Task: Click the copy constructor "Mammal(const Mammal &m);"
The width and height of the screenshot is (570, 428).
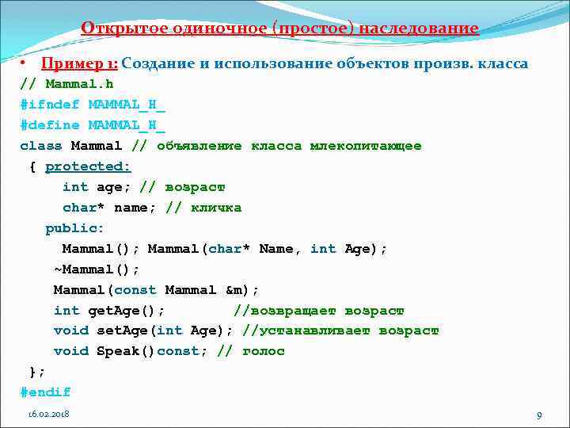Action: click(x=156, y=290)
